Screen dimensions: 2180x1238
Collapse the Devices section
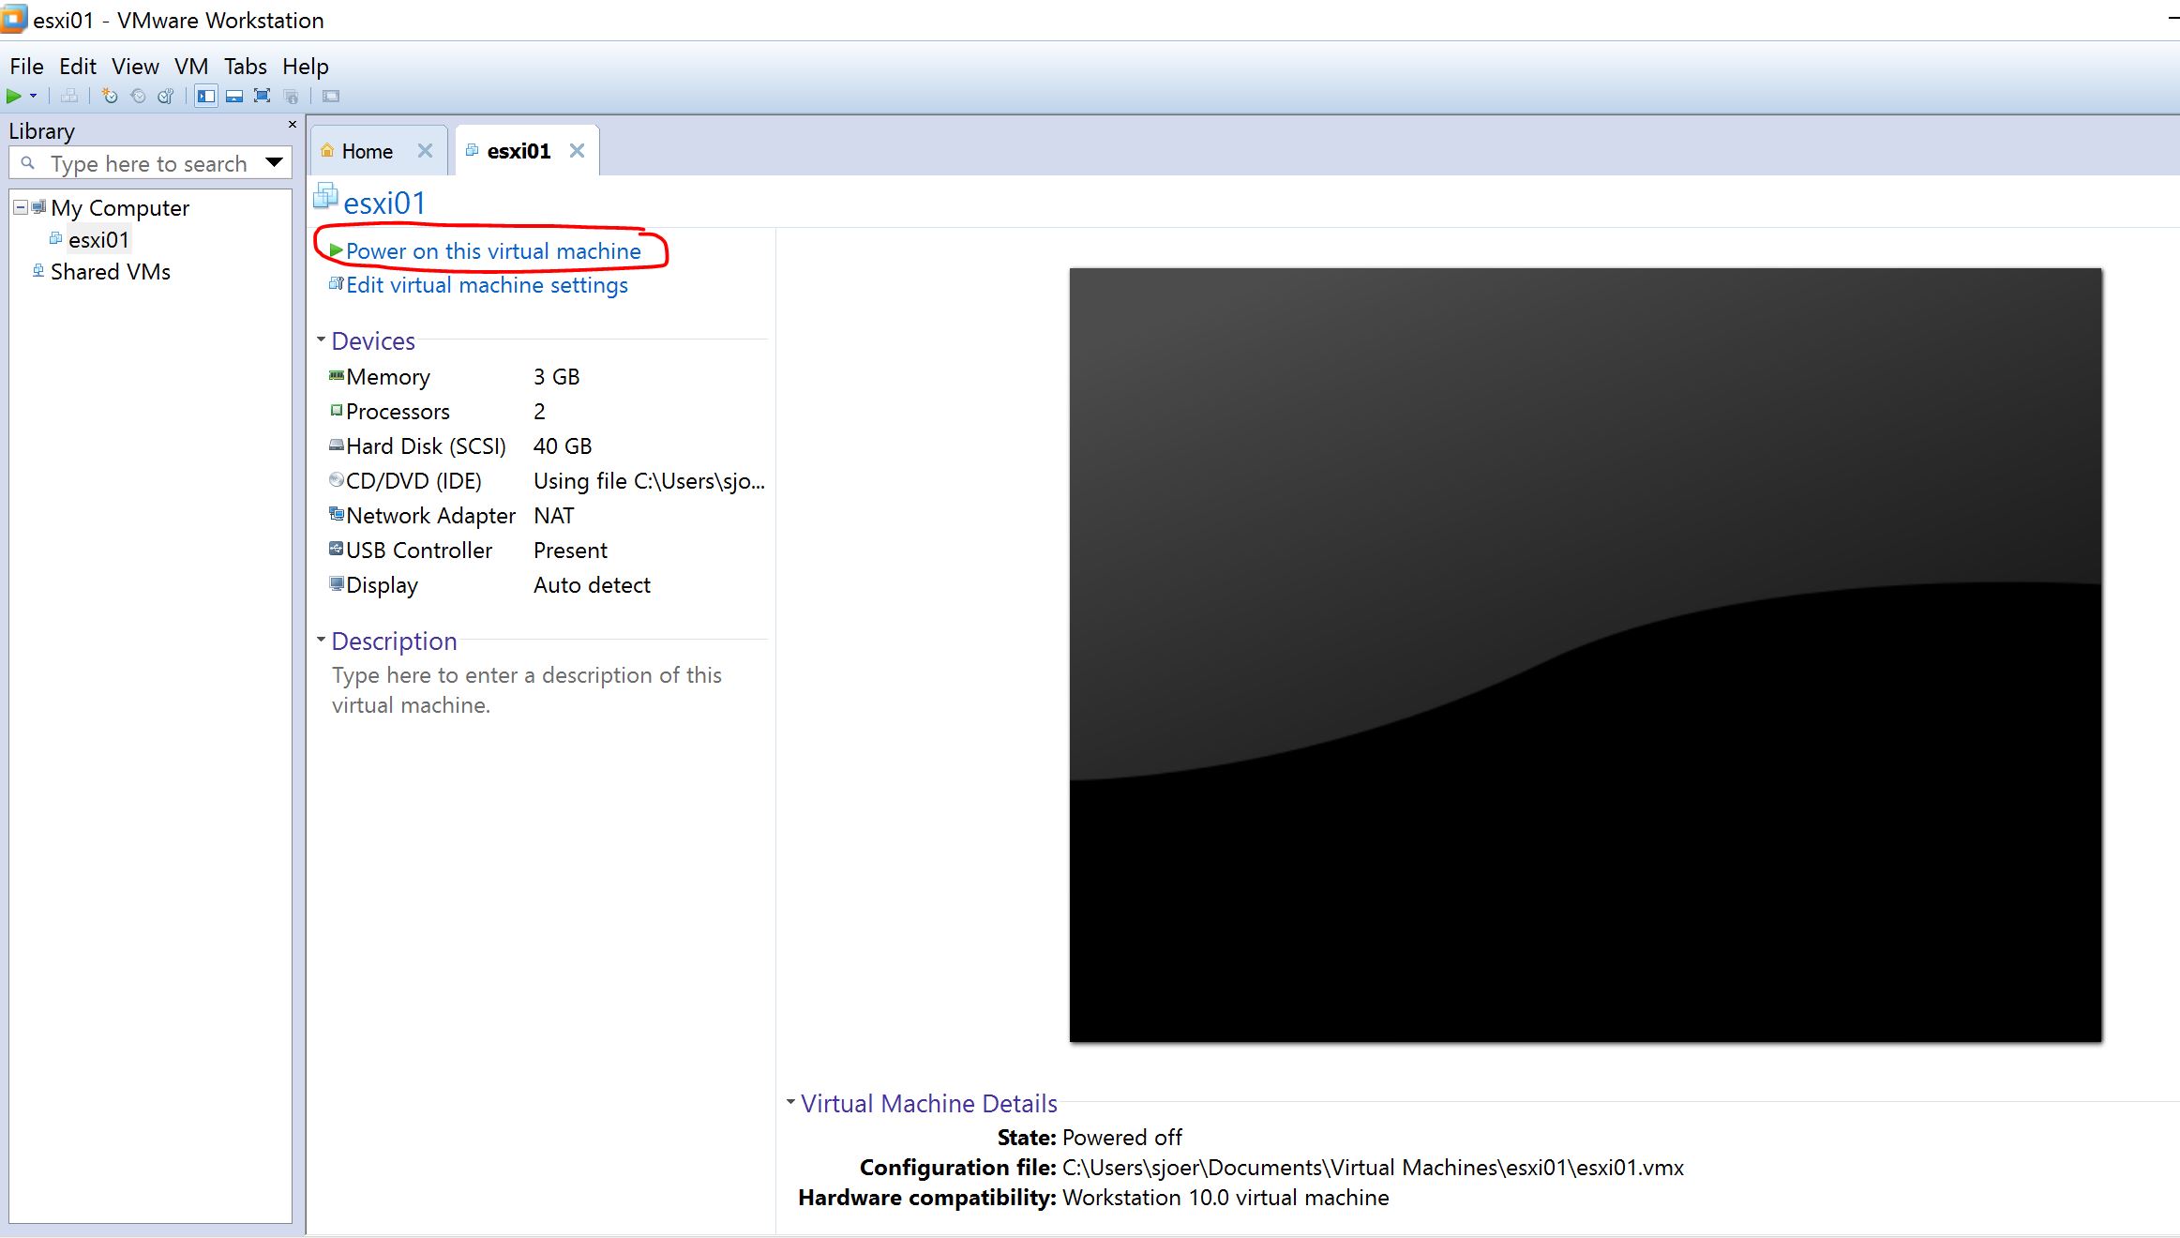click(321, 340)
